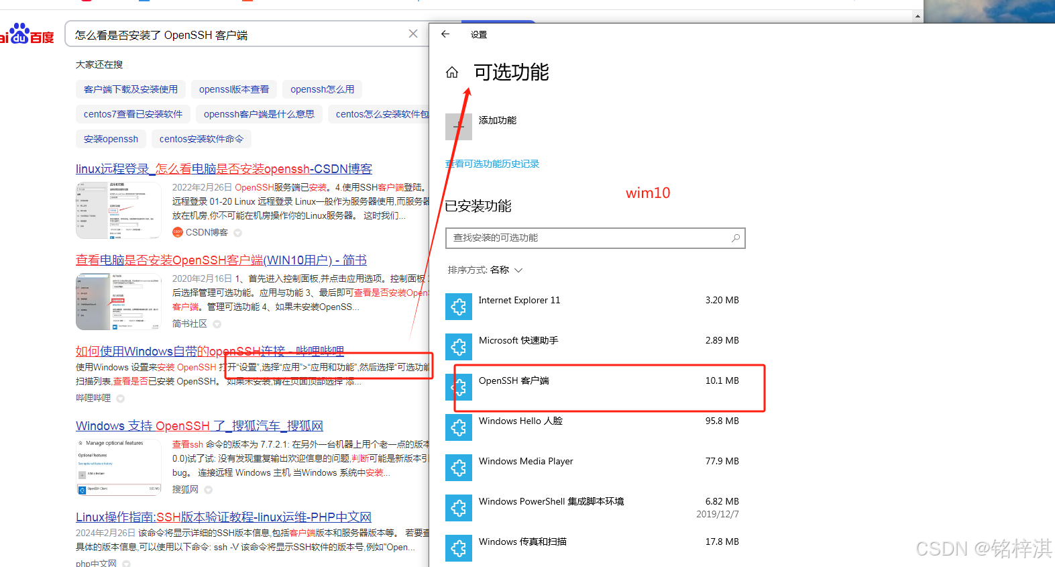Click the CSDN result thumbnail image

click(119, 210)
